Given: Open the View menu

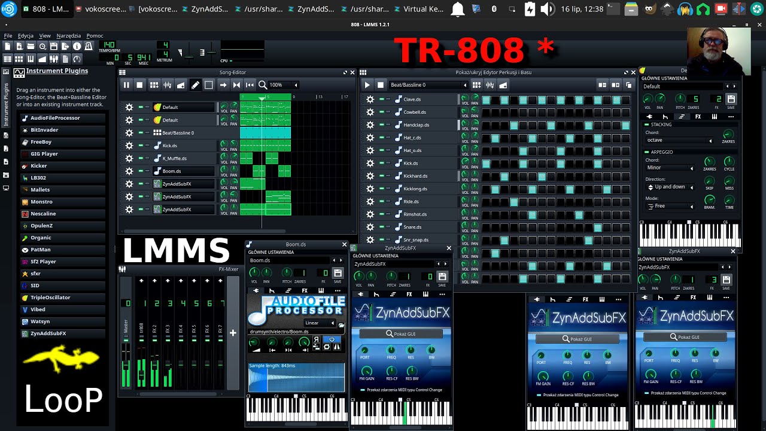Looking at the screenshot, I should (x=45, y=36).
